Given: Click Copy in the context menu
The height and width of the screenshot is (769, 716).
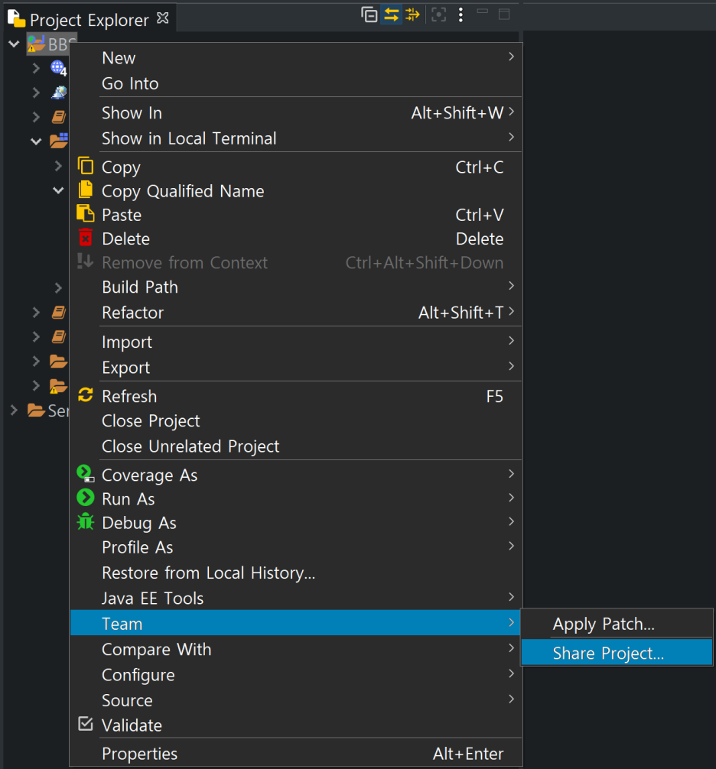Looking at the screenshot, I should (296, 167).
